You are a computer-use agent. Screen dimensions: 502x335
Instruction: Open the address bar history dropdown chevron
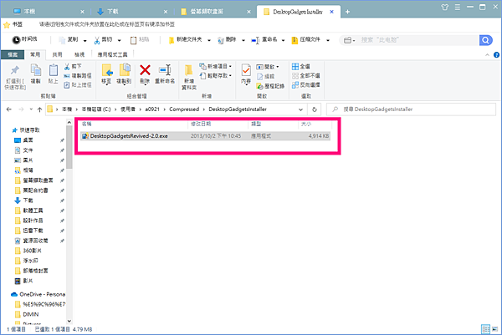pyautogui.click(x=300, y=109)
